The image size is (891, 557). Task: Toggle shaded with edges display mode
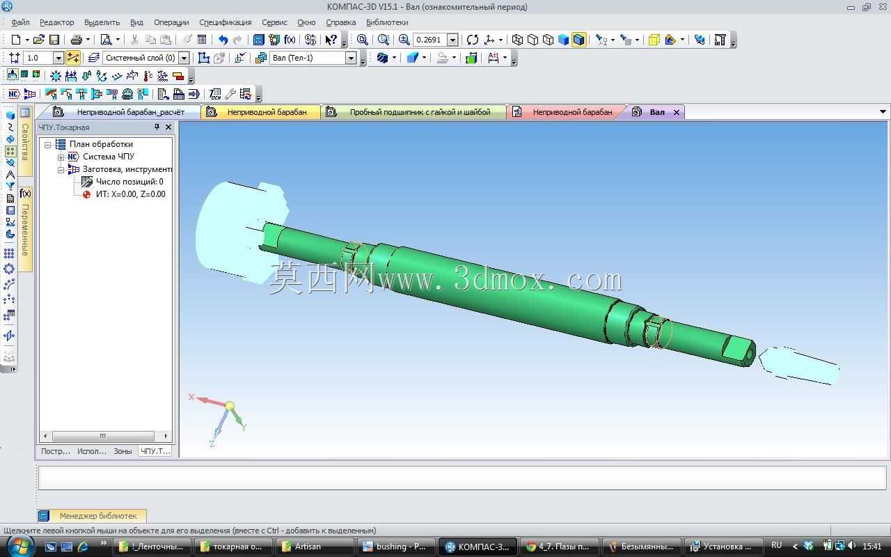(579, 40)
